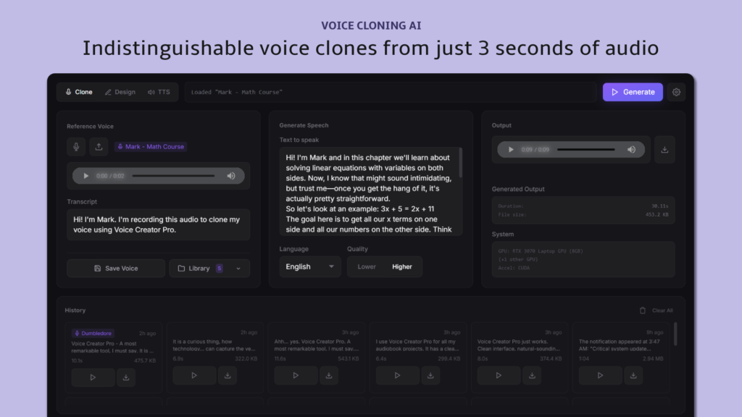
Task: Click Clear All in History
Action: 656,311
